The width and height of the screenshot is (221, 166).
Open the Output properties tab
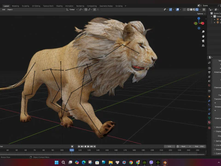click(x=209, y=72)
